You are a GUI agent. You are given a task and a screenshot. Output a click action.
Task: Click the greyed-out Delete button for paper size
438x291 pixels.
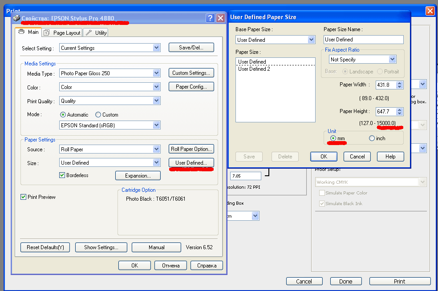point(285,156)
